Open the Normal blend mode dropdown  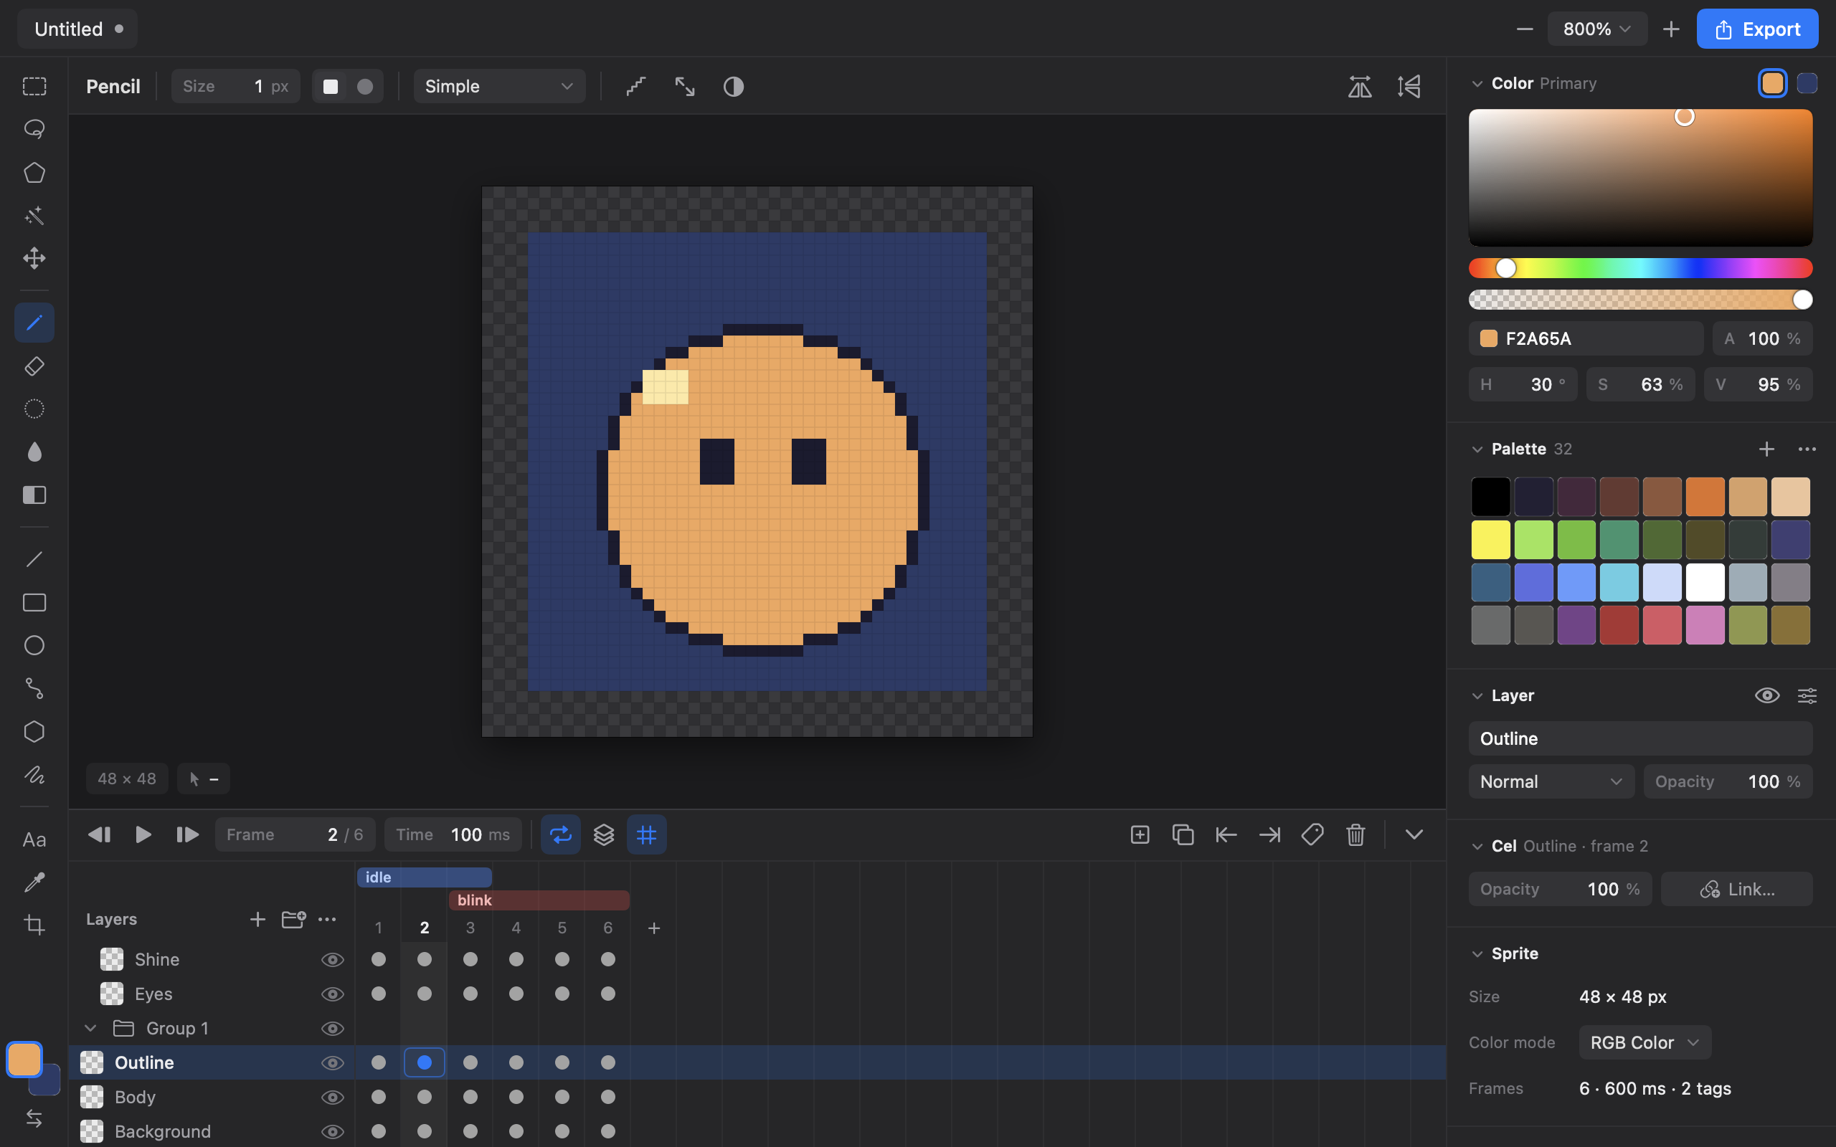coord(1551,781)
